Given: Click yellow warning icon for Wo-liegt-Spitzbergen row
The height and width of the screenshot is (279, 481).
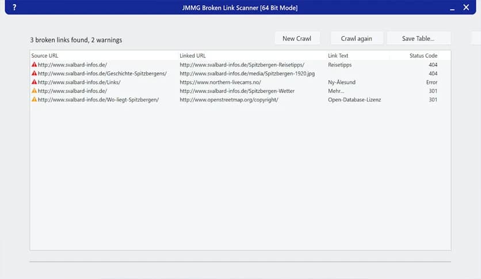Looking at the screenshot, I should pos(34,99).
